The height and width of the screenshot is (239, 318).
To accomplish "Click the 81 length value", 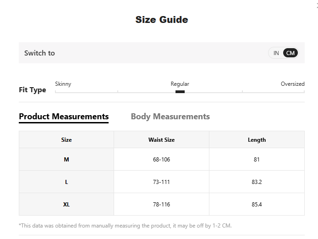I will pyautogui.click(x=257, y=160).
